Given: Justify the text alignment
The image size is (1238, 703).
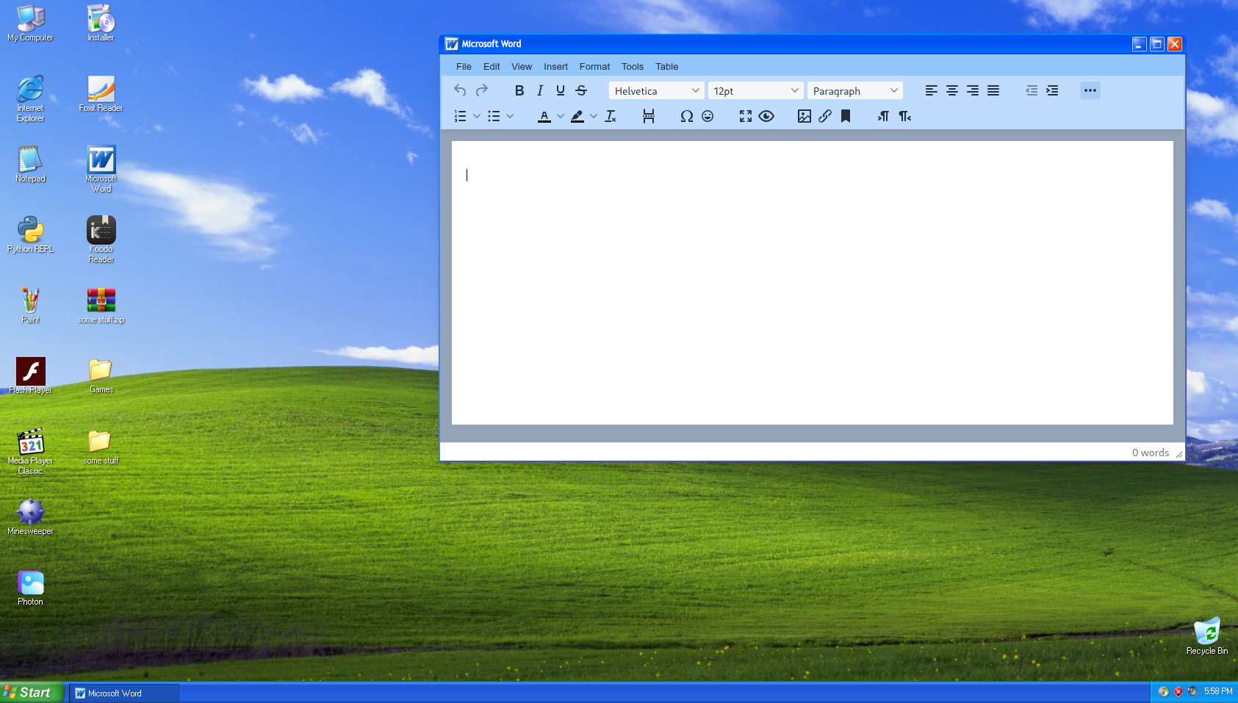Looking at the screenshot, I should click(x=993, y=90).
